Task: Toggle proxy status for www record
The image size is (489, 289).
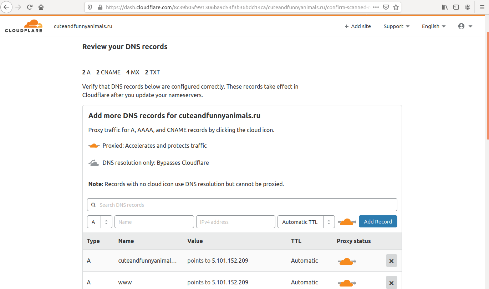Action: pyautogui.click(x=347, y=283)
